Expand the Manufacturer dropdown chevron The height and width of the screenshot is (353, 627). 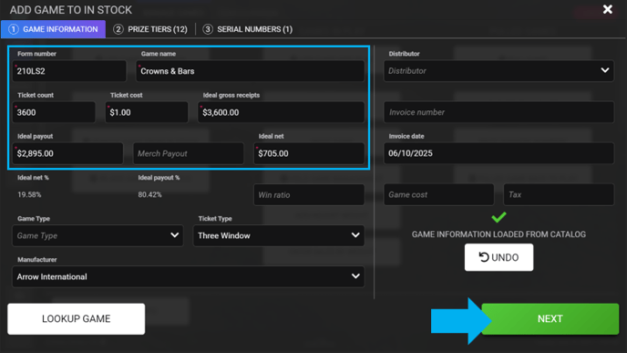[355, 276]
